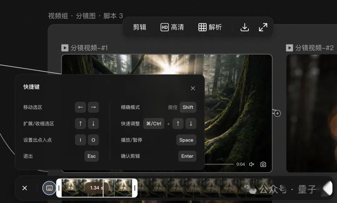The image size is (337, 203).
Task: Download the storyboard video
Action: point(245,27)
